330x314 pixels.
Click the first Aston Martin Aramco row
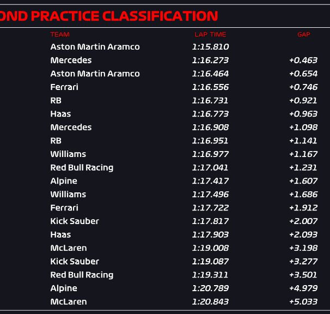(165, 47)
